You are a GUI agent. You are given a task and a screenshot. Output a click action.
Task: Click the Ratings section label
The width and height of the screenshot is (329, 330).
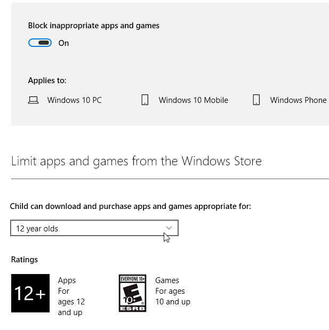25,260
